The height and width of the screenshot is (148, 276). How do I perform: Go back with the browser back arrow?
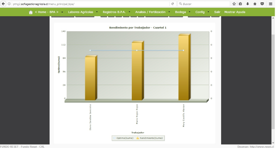3,4
